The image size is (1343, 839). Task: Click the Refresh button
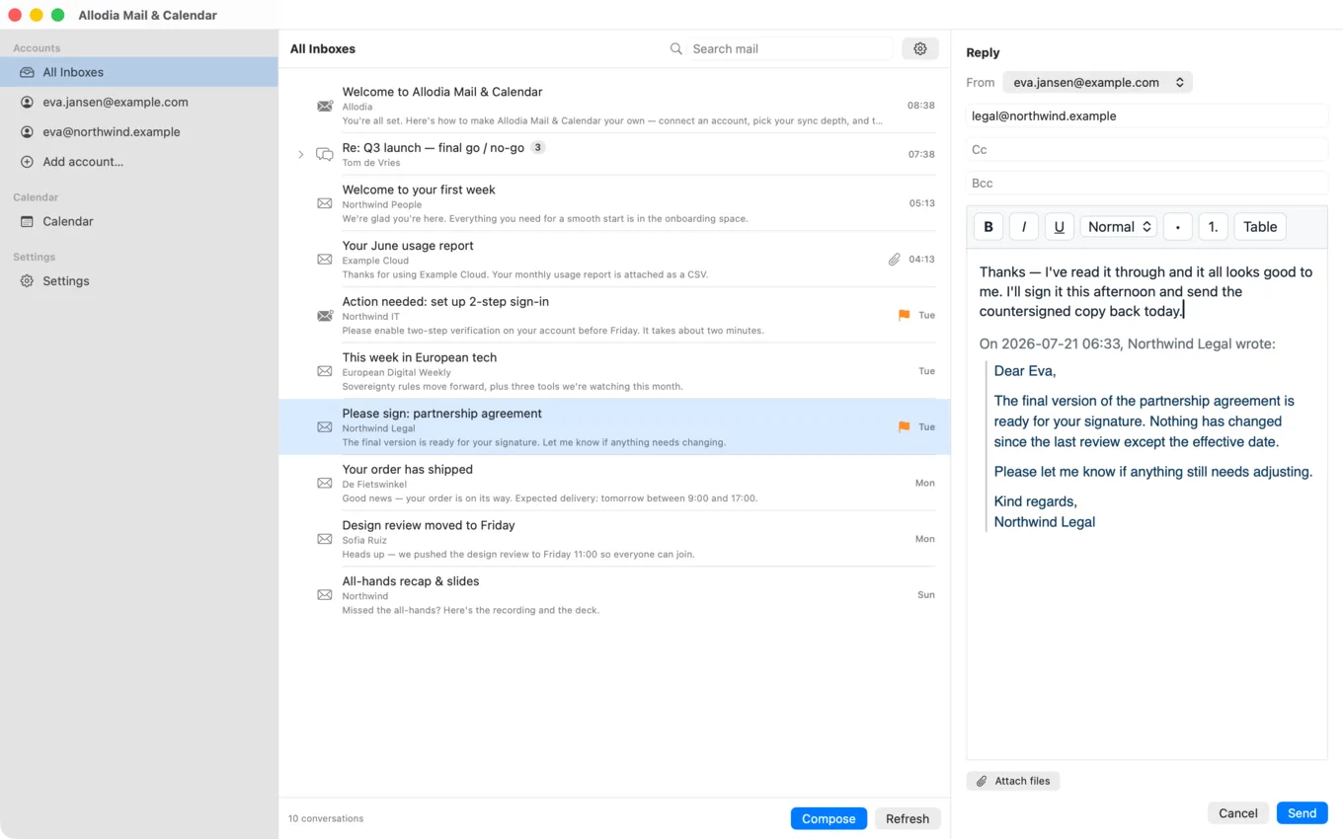pyautogui.click(x=908, y=818)
